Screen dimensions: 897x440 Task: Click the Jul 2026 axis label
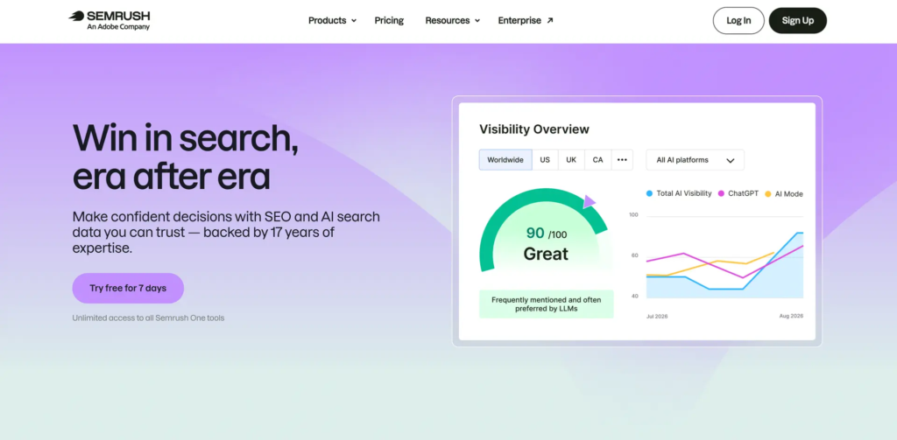coord(657,316)
